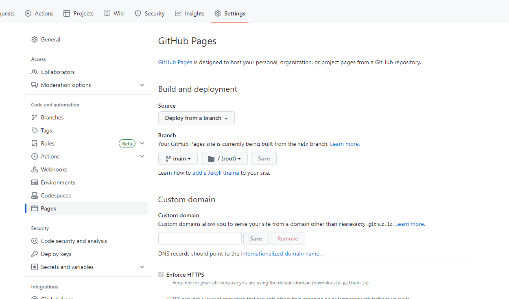509x299 pixels.
Task: Click the Deploy keys key icon
Action: point(35,254)
